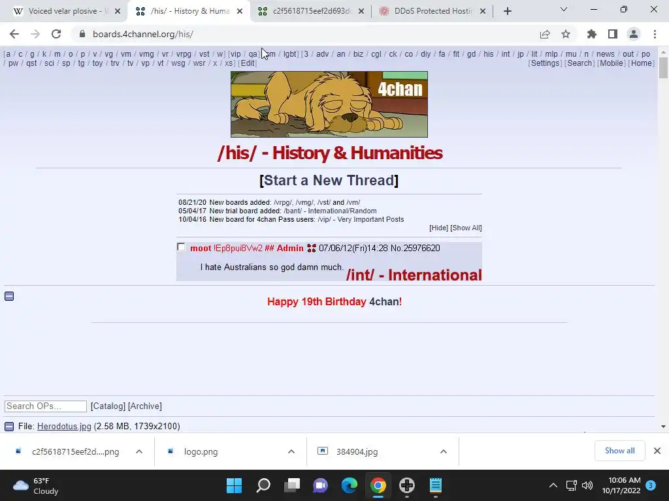Hide the Herodotus.jpg thread with its minus icon
669x501 pixels.
point(9,426)
